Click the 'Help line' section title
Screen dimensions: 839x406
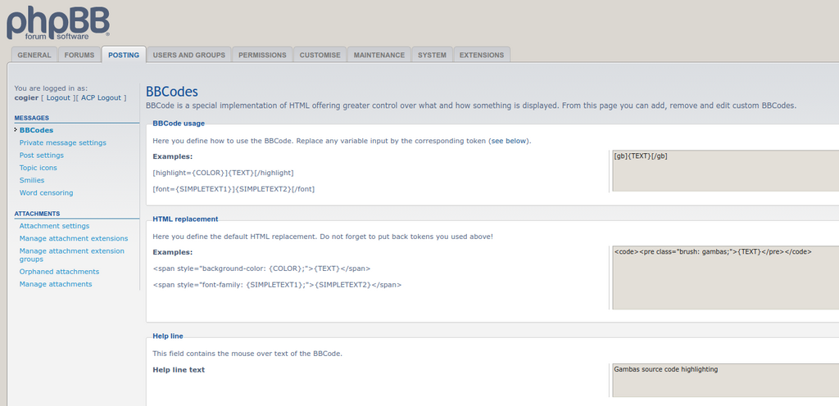click(x=168, y=336)
